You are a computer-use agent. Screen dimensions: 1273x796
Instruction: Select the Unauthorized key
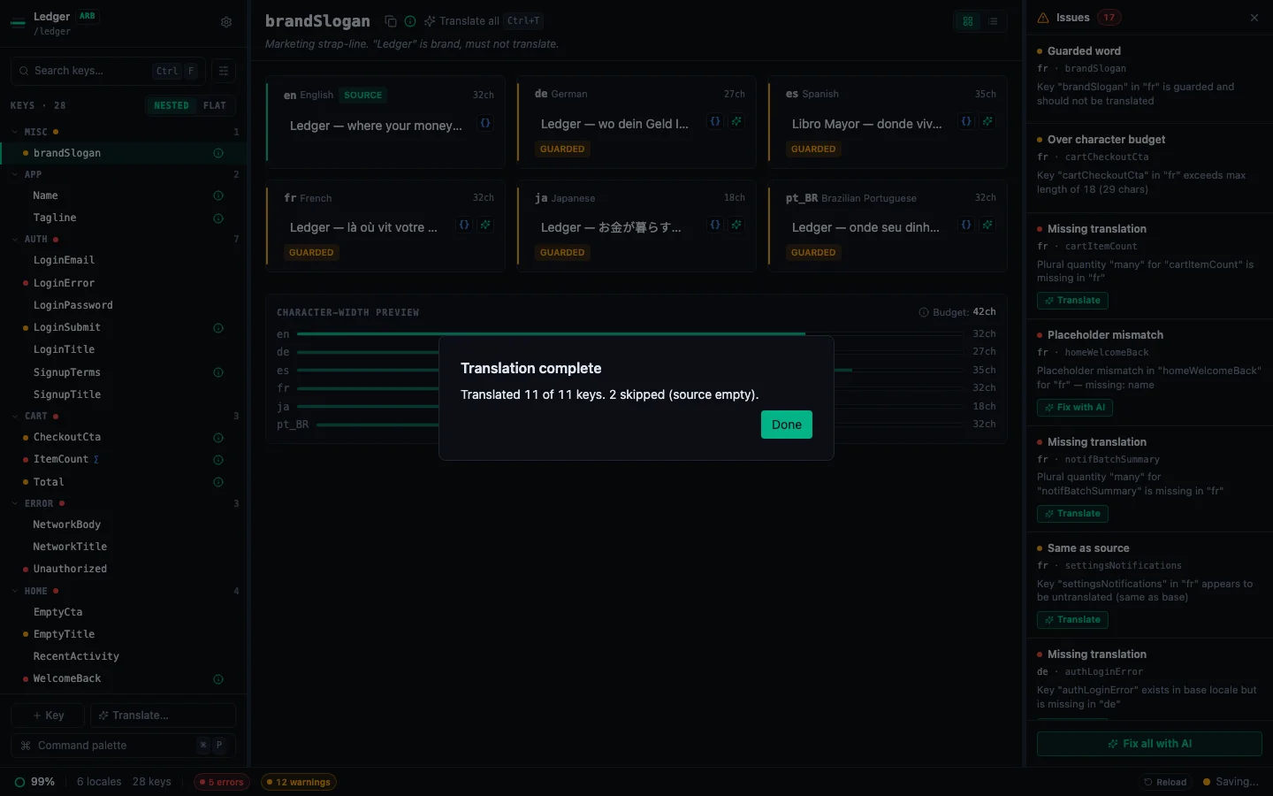coord(123,569)
